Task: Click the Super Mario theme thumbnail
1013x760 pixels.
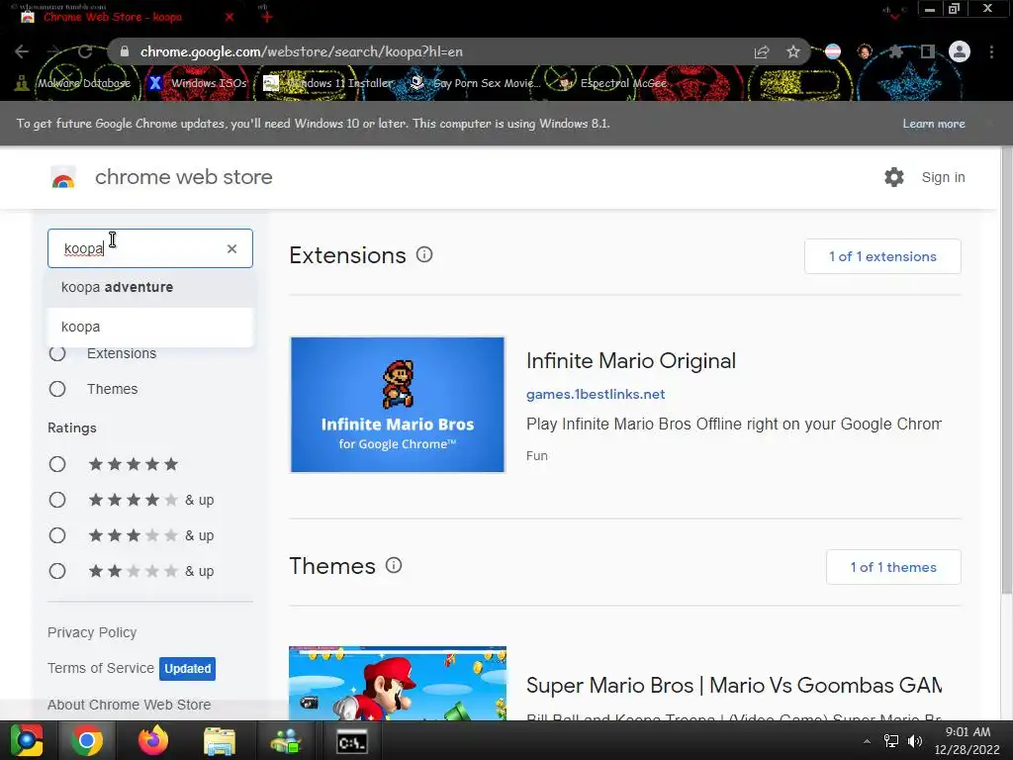Action: pyautogui.click(x=398, y=683)
